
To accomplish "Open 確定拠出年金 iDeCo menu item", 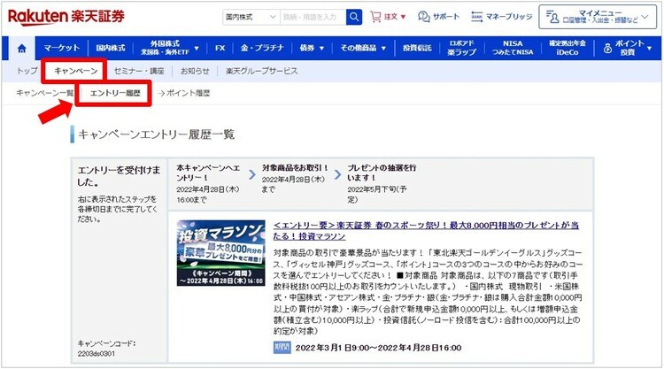I will pyautogui.click(x=567, y=49).
